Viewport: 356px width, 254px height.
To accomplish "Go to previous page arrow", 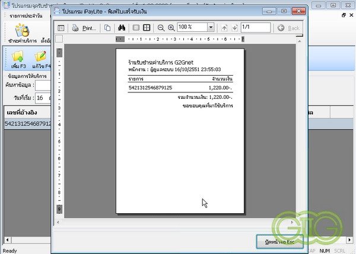I will pos(224,28).
